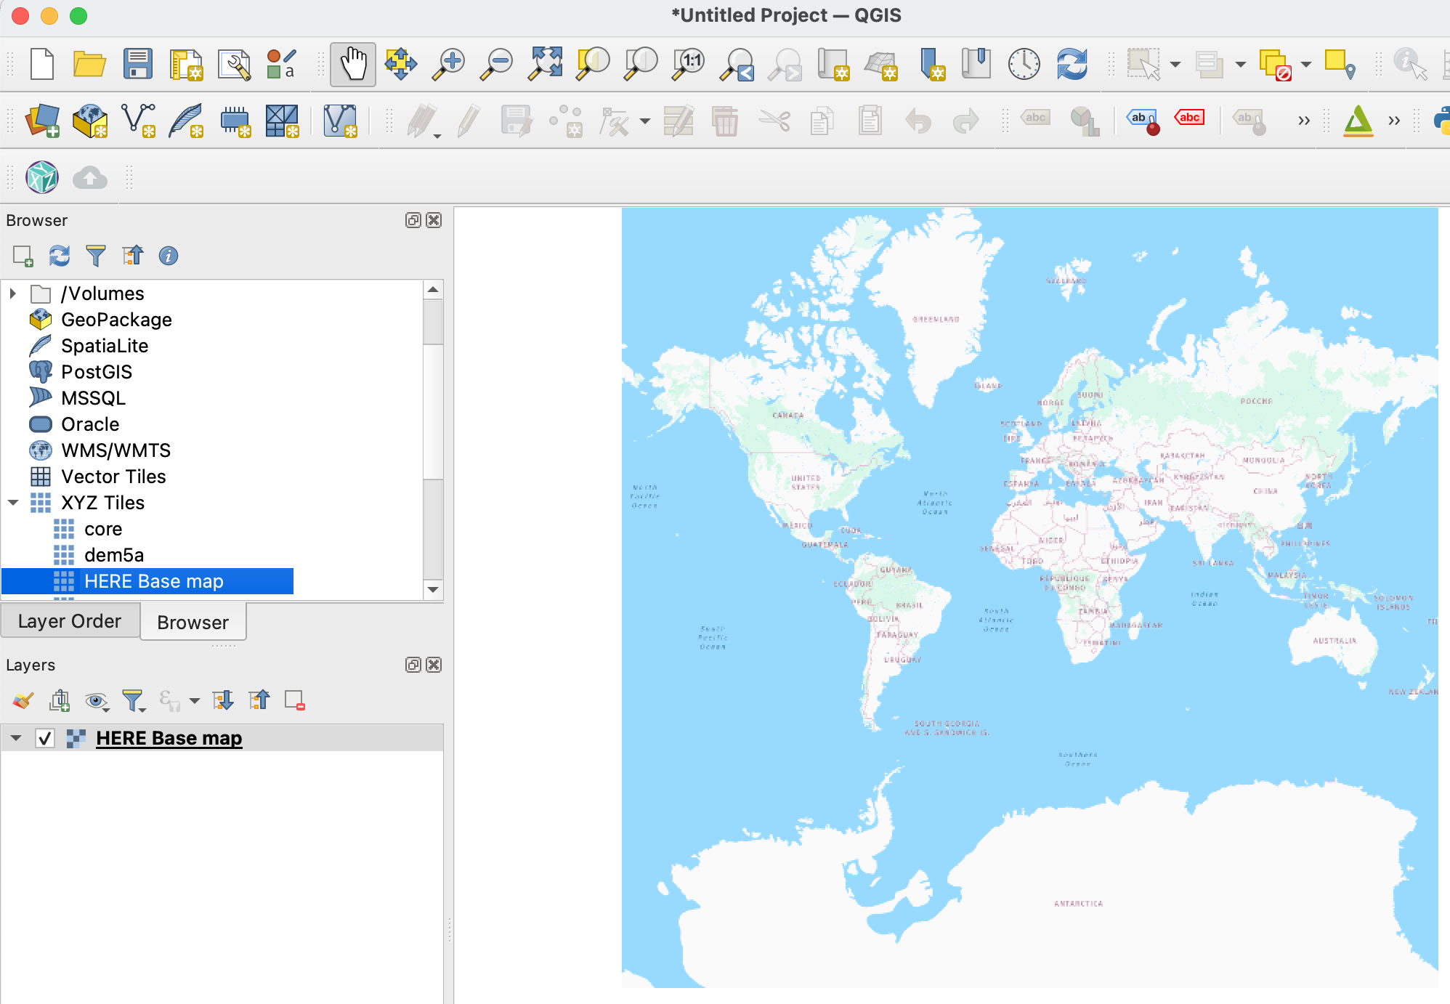Switch to Layer Order tab
Viewport: 1450px width, 1004px height.
tap(70, 621)
